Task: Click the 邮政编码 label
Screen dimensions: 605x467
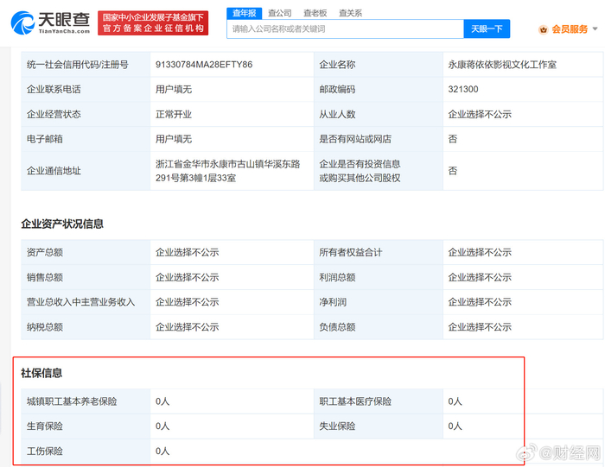Action: 337,90
